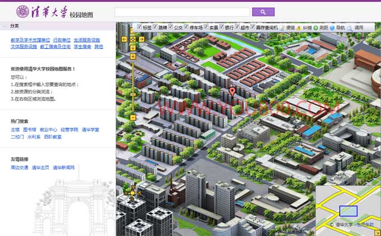This screenshot has height=236, width=381.
Task: Zoom out with the minus button
Action: 133,117
